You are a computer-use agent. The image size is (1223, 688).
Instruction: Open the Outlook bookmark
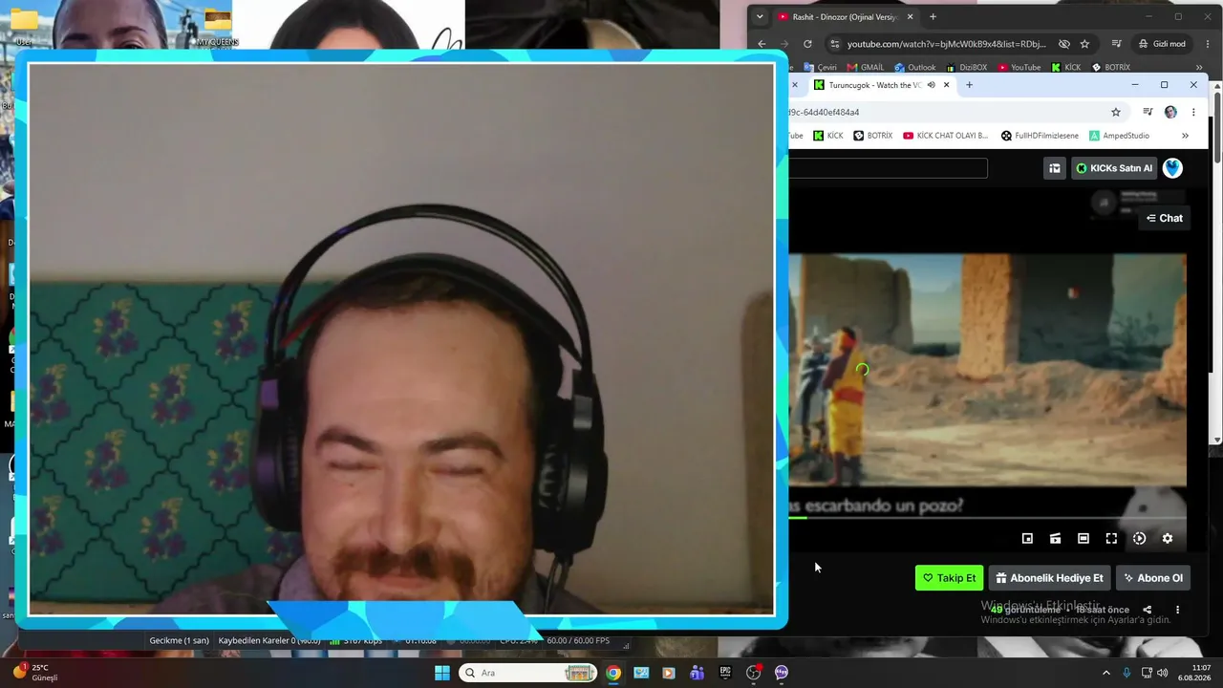click(914, 68)
